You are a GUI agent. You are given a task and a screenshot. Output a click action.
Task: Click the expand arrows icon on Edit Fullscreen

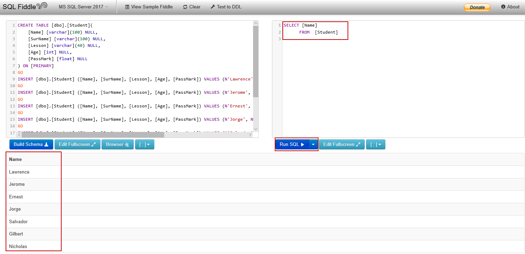pyautogui.click(x=93, y=144)
